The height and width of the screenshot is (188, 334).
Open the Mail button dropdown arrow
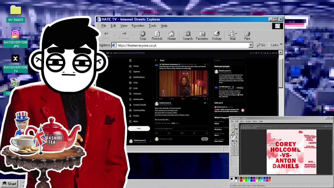pyautogui.click(x=236, y=34)
